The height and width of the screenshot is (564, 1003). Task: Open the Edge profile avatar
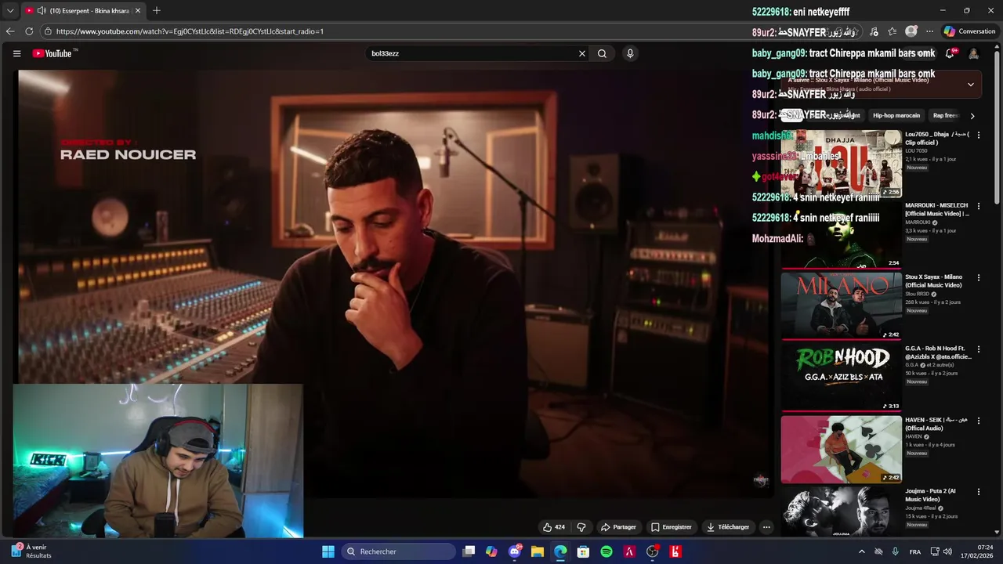(x=911, y=31)
